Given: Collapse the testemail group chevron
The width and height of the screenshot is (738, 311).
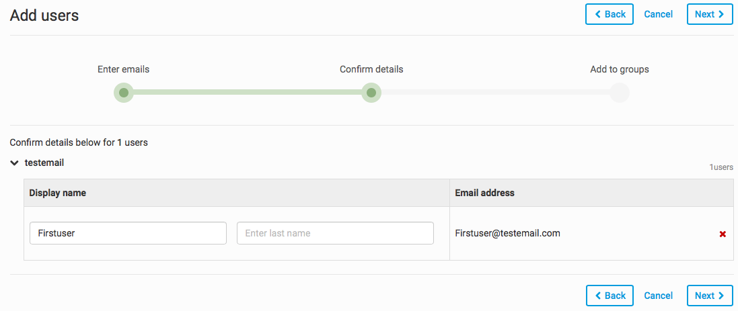Looking at the screenshot, I should click(x=15, y=163).
